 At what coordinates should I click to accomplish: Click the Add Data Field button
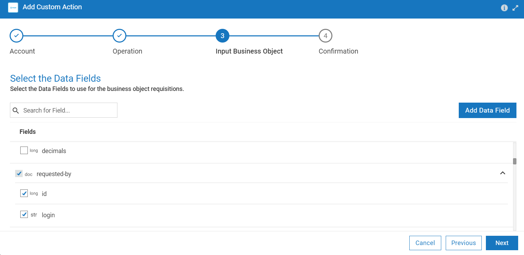[x=488, y=110]
